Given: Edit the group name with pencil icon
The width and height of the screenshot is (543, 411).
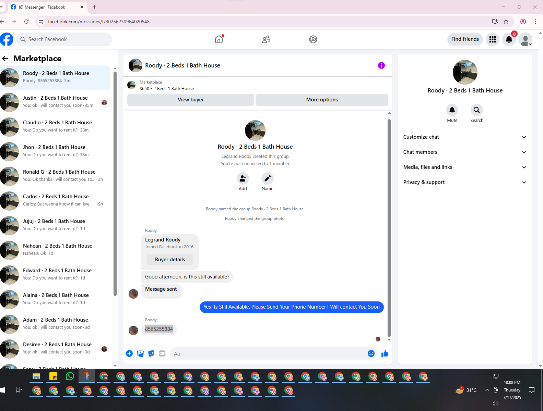Looking at the screenshot, I should click(x=268, y=178).
